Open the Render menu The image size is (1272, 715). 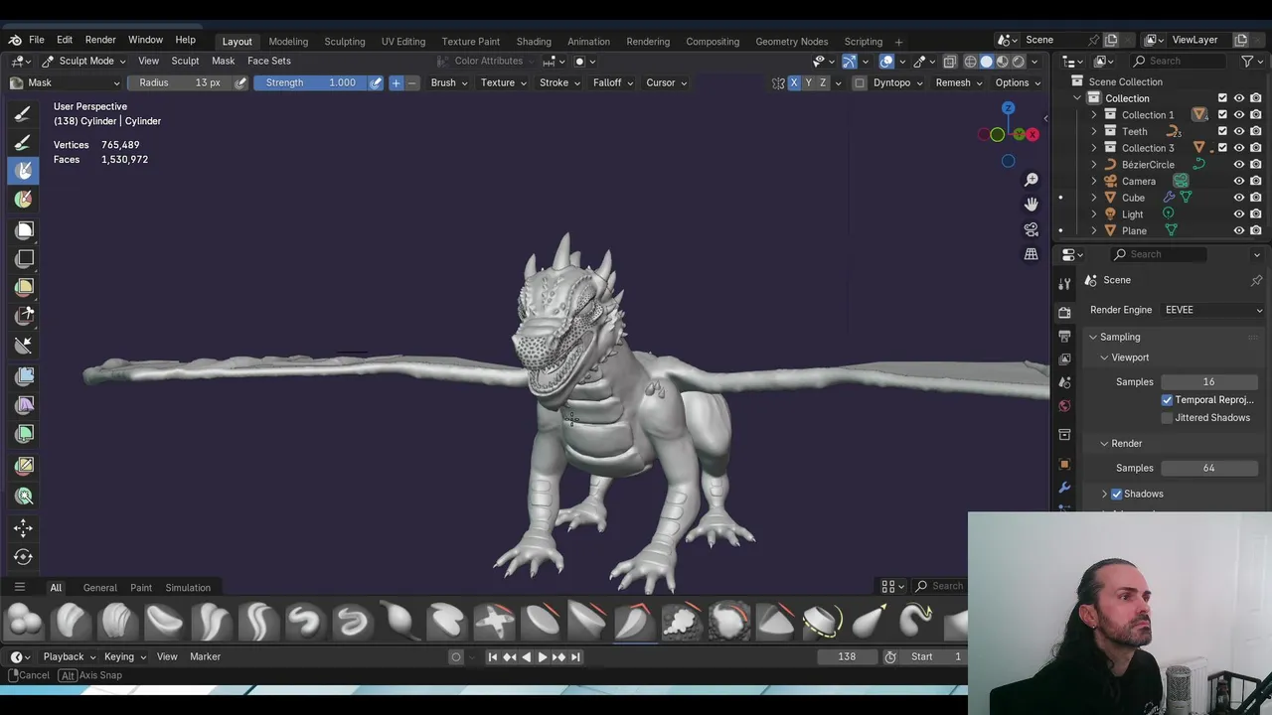pos(100,40)
